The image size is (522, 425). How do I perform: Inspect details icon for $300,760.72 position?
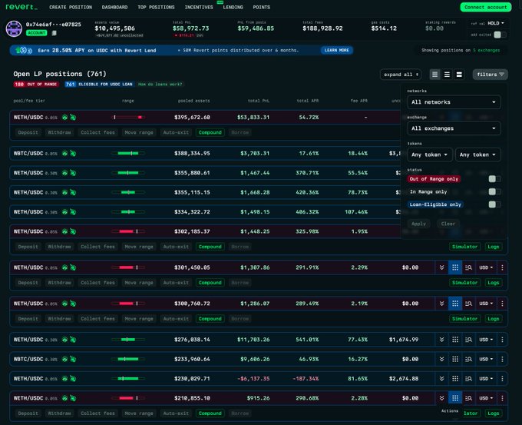pyautogui.click(x=468, y=304)
